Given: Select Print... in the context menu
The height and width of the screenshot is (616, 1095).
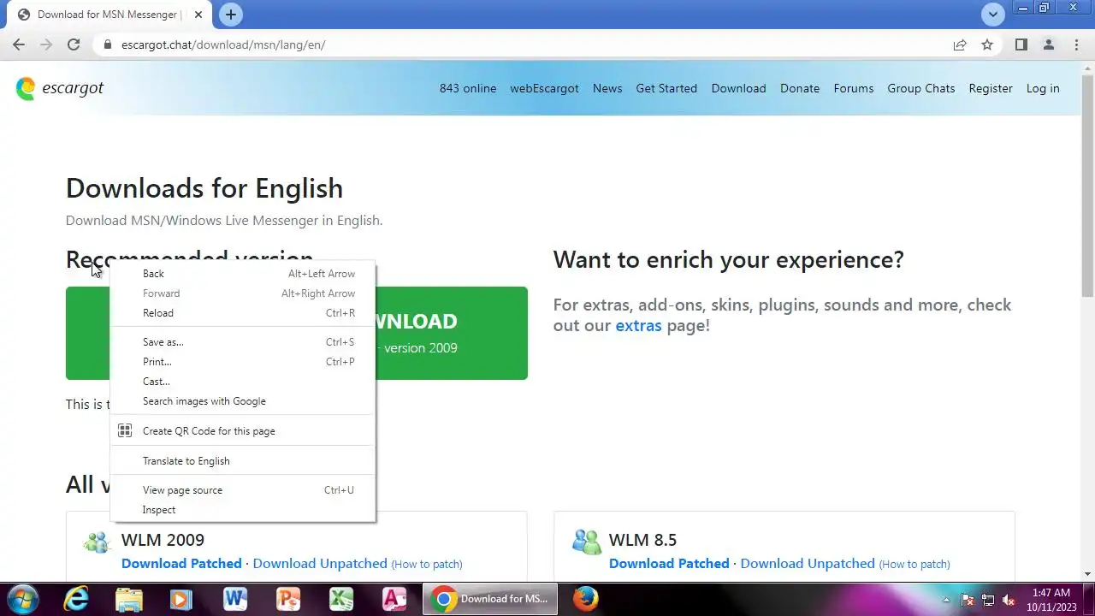Looking at the screenshot, I should click(243, 362).
